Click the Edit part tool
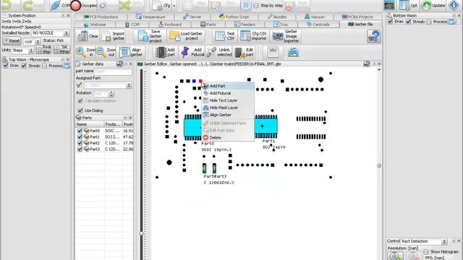The width and height of the screenshot is (463, 260). (244, 52)
